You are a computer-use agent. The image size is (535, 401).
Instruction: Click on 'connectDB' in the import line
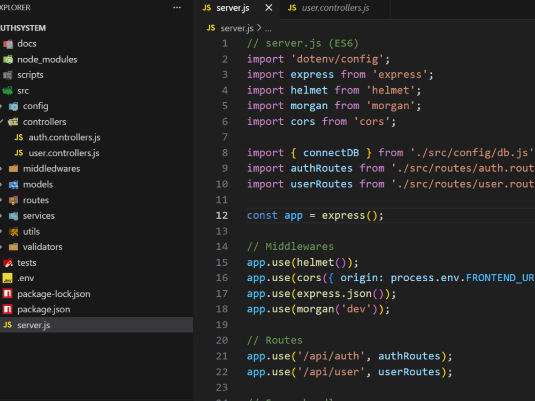point(331,153)
